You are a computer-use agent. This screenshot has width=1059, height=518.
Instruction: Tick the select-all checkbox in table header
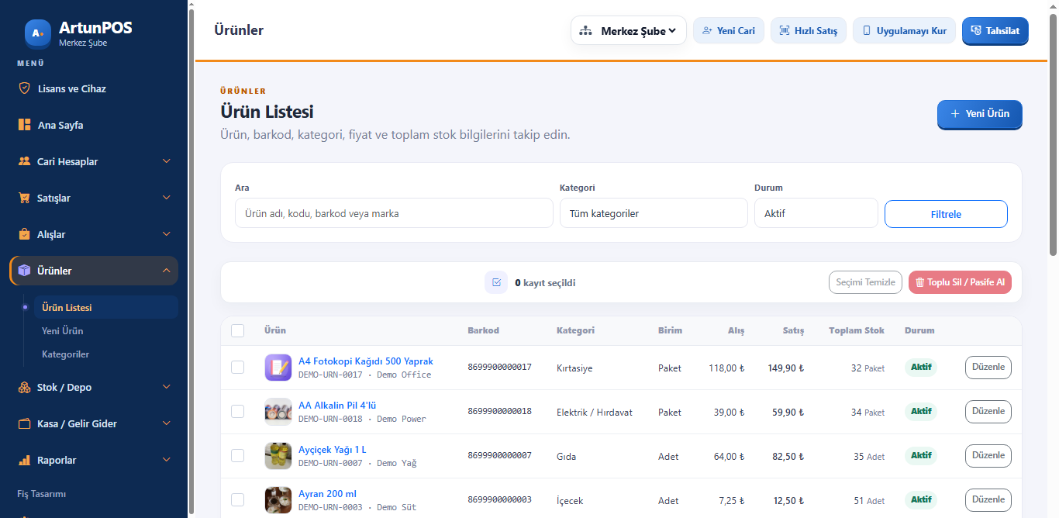click(237, 330)
